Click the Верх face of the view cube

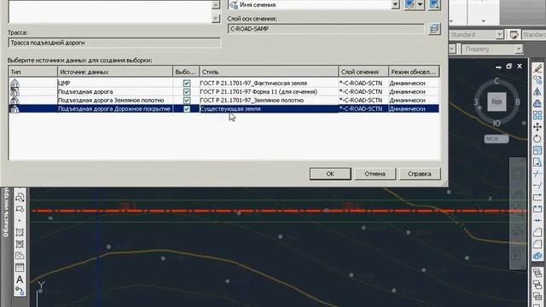[x=497, y=102]
